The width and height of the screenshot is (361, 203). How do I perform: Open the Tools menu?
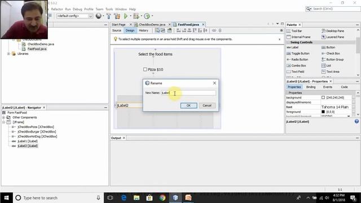pyautogui.click(x=109, y=9)
